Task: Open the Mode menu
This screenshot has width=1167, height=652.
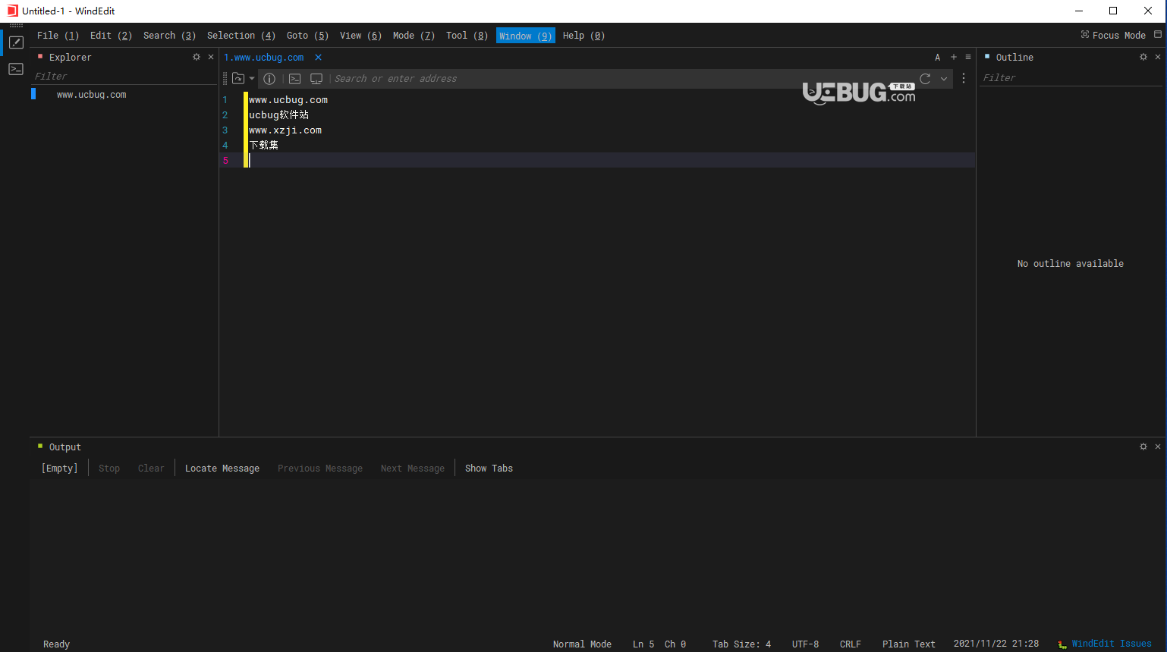Action: click(414, 36)
